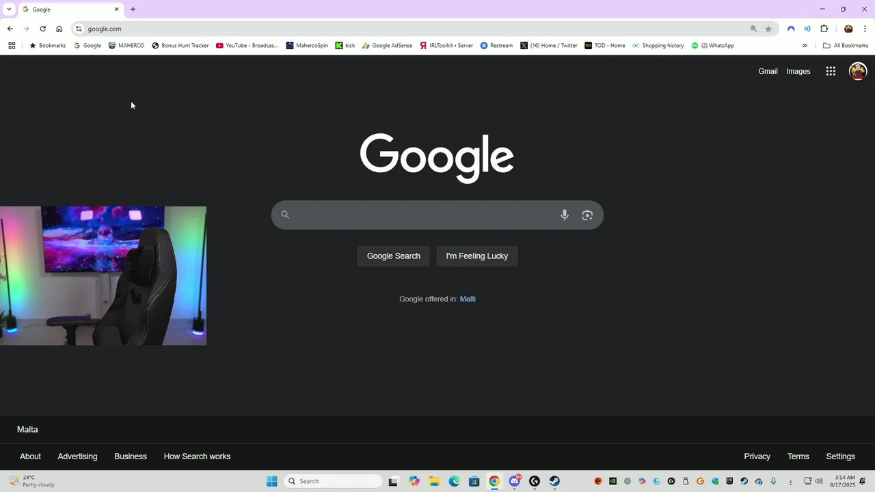
Task: Open the Privacy footer link
Action: coord(757,456)
